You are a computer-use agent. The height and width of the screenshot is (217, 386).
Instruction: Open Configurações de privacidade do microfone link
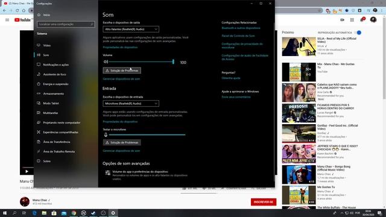click(x=242, y=46)
